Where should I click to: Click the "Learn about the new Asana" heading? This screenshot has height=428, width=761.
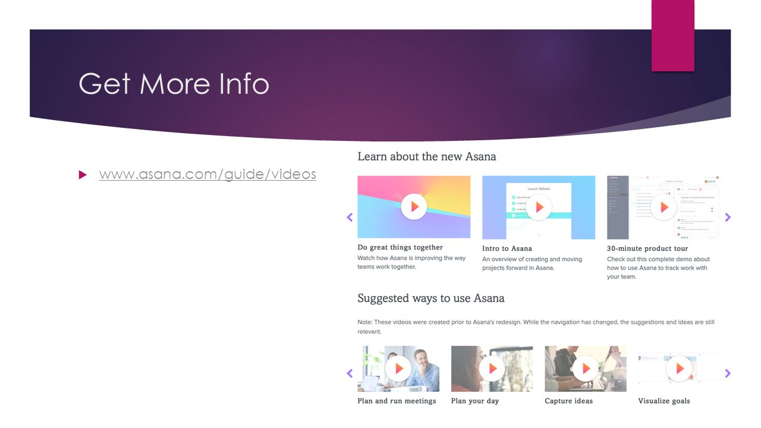[427, 156]
